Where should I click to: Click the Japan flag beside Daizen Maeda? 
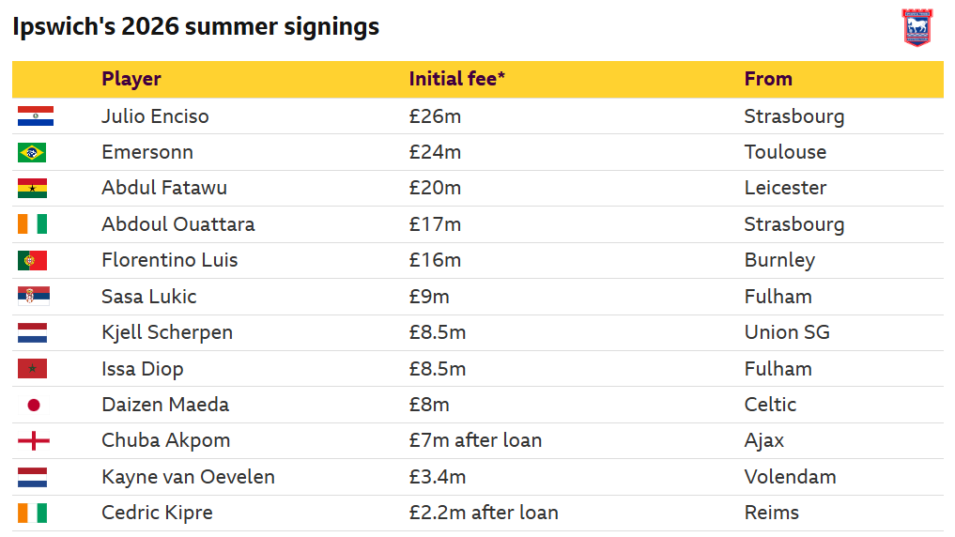tap(34, 405)
